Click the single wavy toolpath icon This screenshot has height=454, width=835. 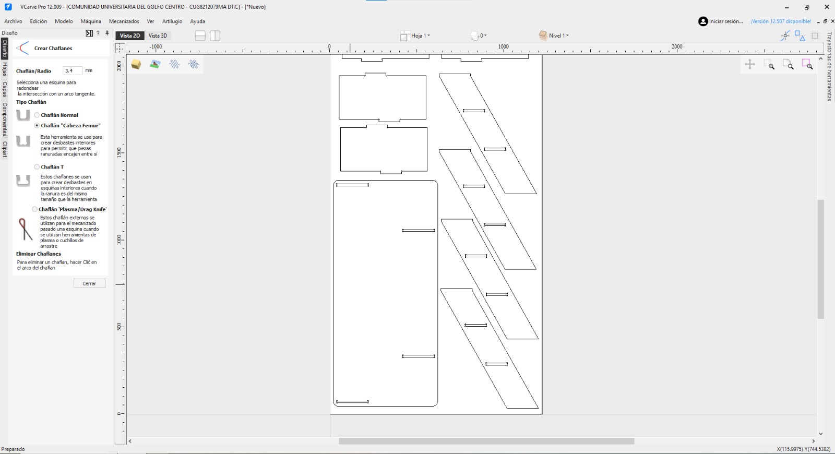[x=174, y=64]
